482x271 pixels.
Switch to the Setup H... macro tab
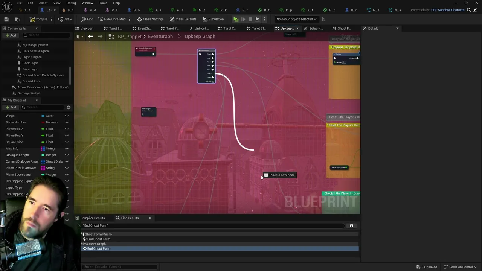(313, 28)
